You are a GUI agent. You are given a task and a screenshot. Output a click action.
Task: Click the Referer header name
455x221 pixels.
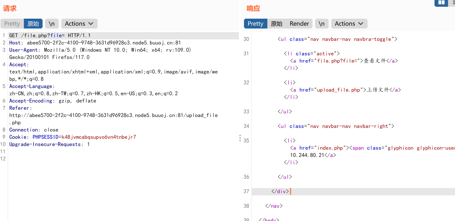tap(19, 108)
